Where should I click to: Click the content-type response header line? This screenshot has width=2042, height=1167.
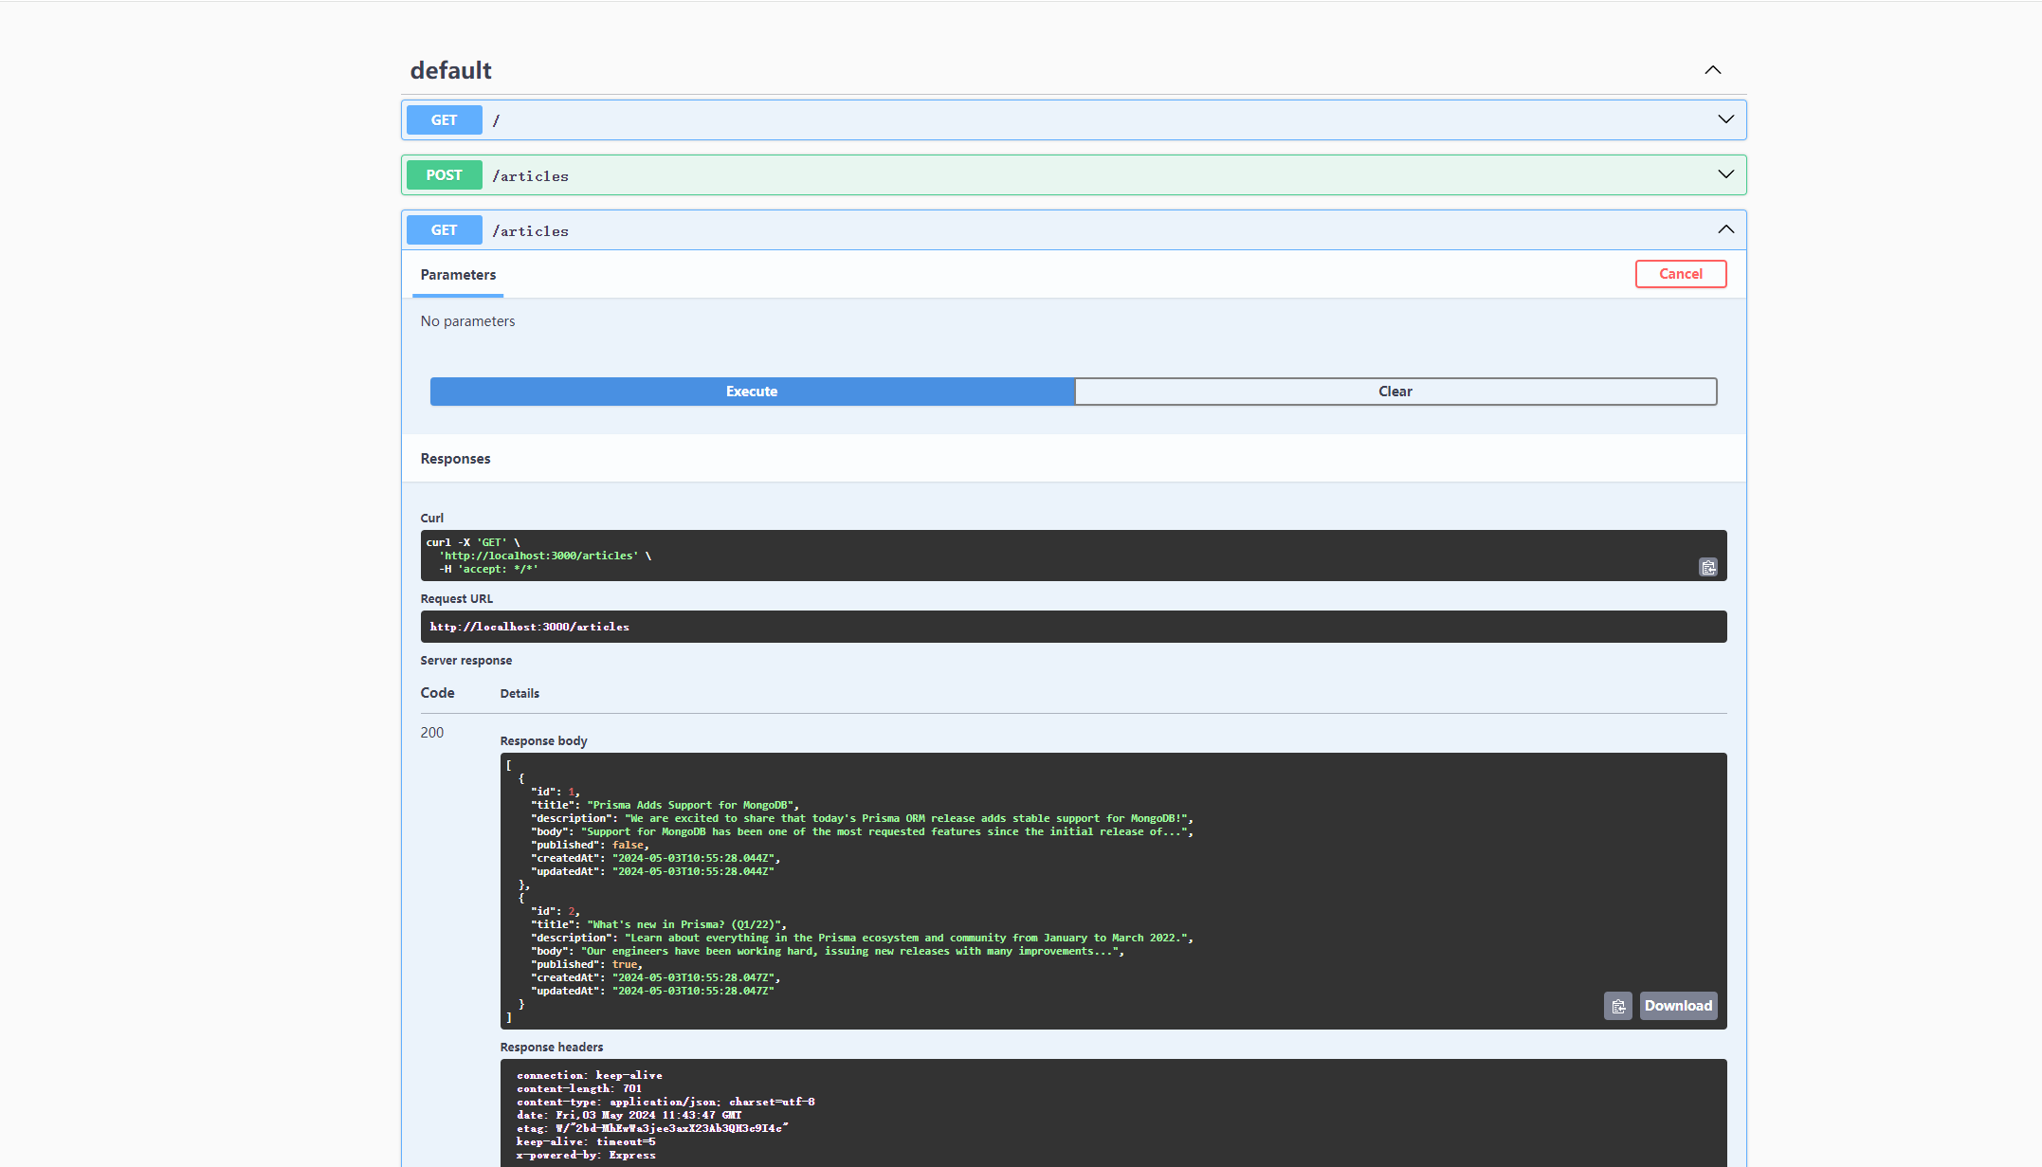point(665,1102)
